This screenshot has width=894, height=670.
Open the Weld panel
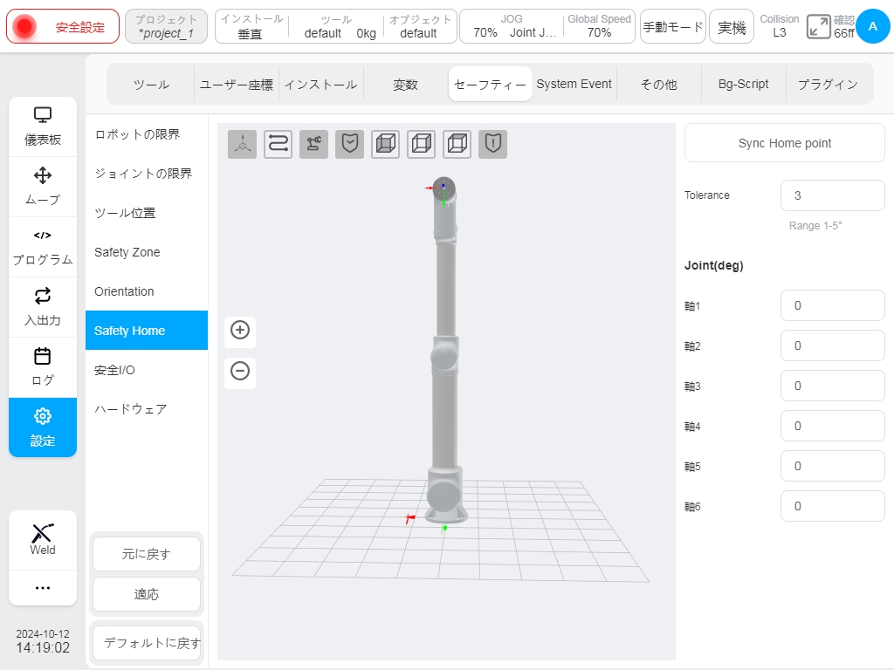[43, 540]
